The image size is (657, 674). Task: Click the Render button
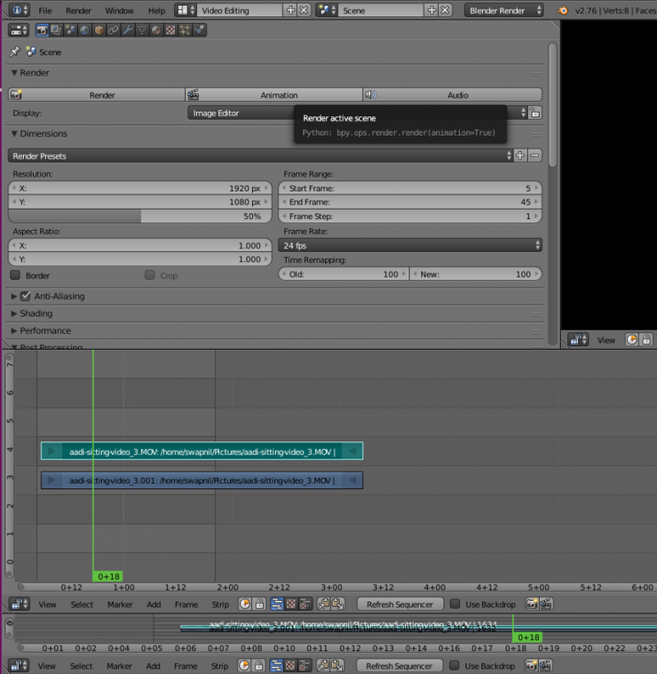pos(97,94)
